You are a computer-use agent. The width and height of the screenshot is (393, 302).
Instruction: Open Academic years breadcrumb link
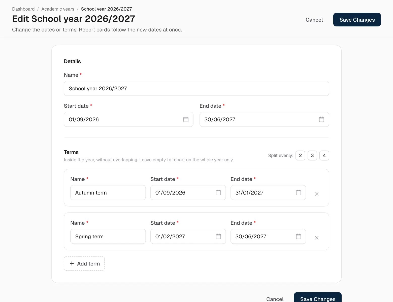(58, 9)
